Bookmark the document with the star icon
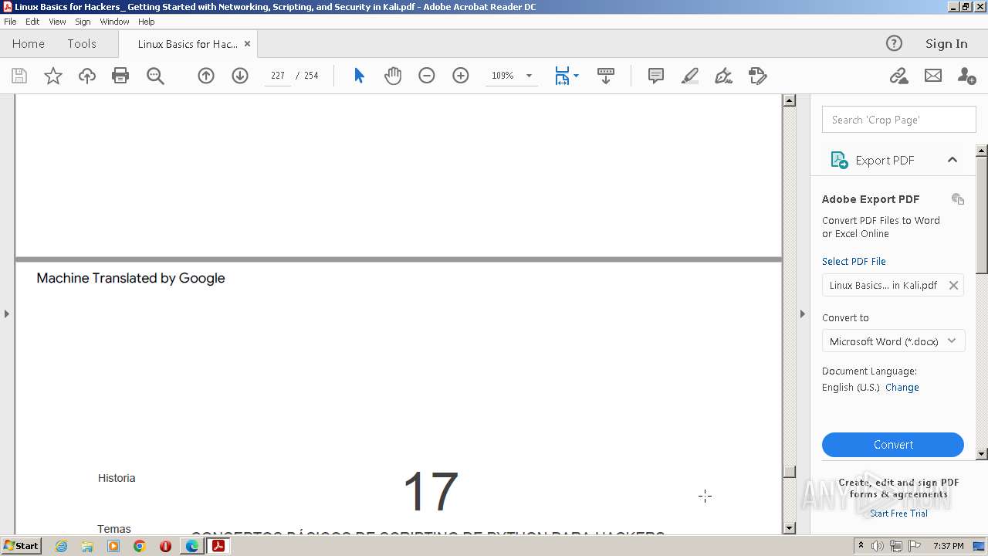 coord(53,76)
